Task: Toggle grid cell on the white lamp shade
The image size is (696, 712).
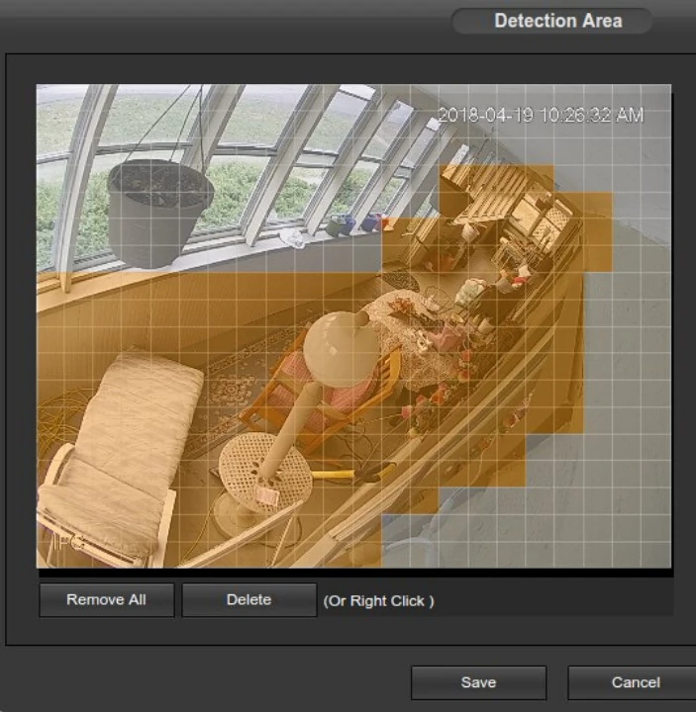Action: [x=342, y=344]
